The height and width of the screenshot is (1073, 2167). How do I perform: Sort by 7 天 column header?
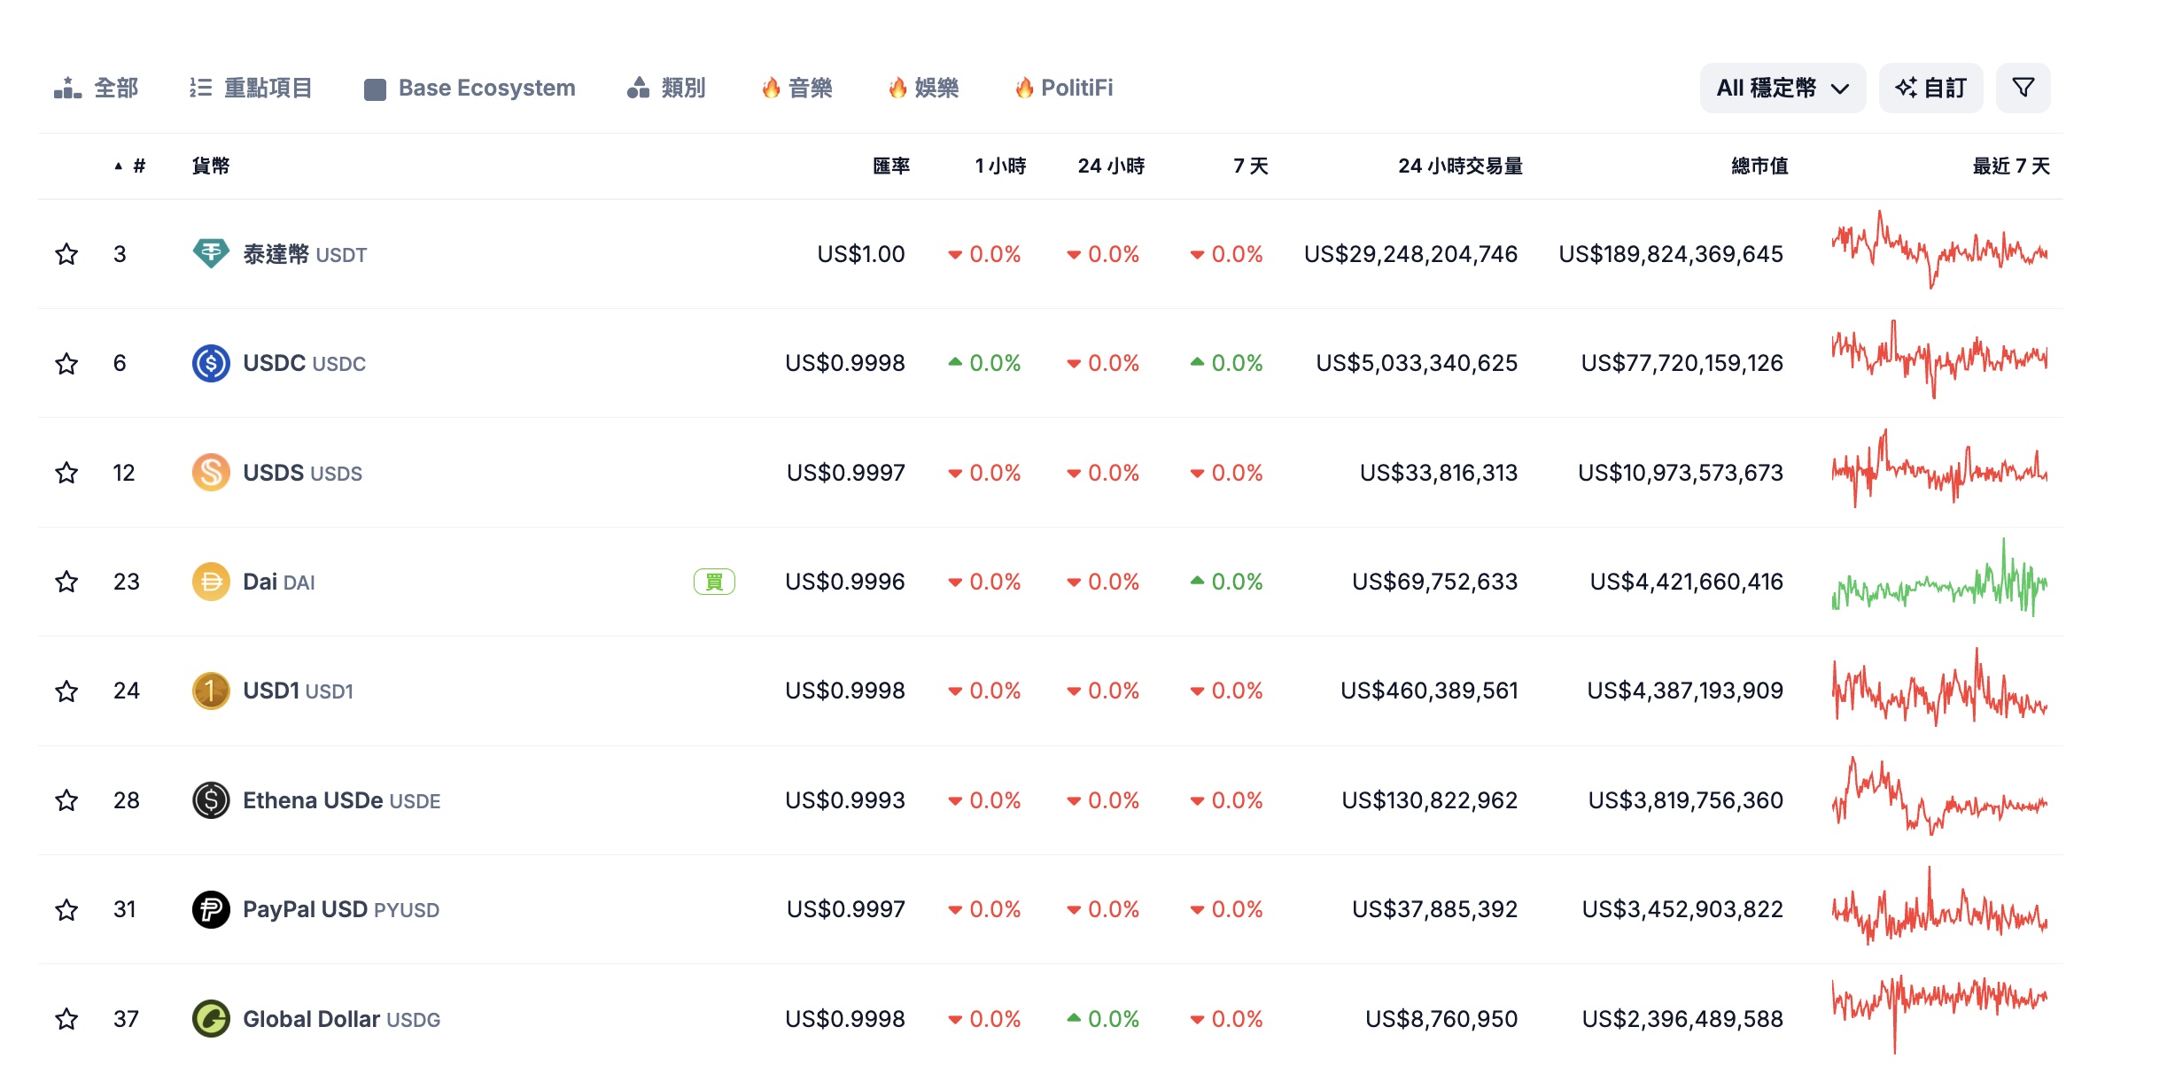1251,166
